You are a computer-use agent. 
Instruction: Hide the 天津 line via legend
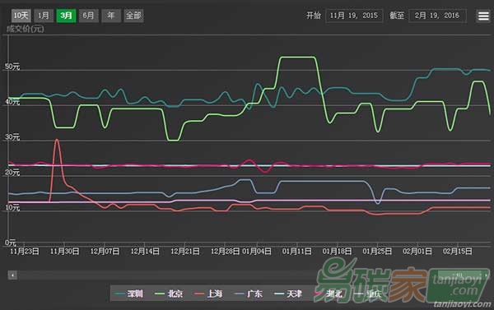(x=288, y=294)
